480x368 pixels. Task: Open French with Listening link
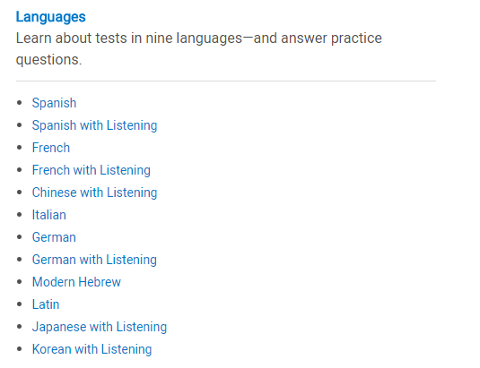point(92,170)
